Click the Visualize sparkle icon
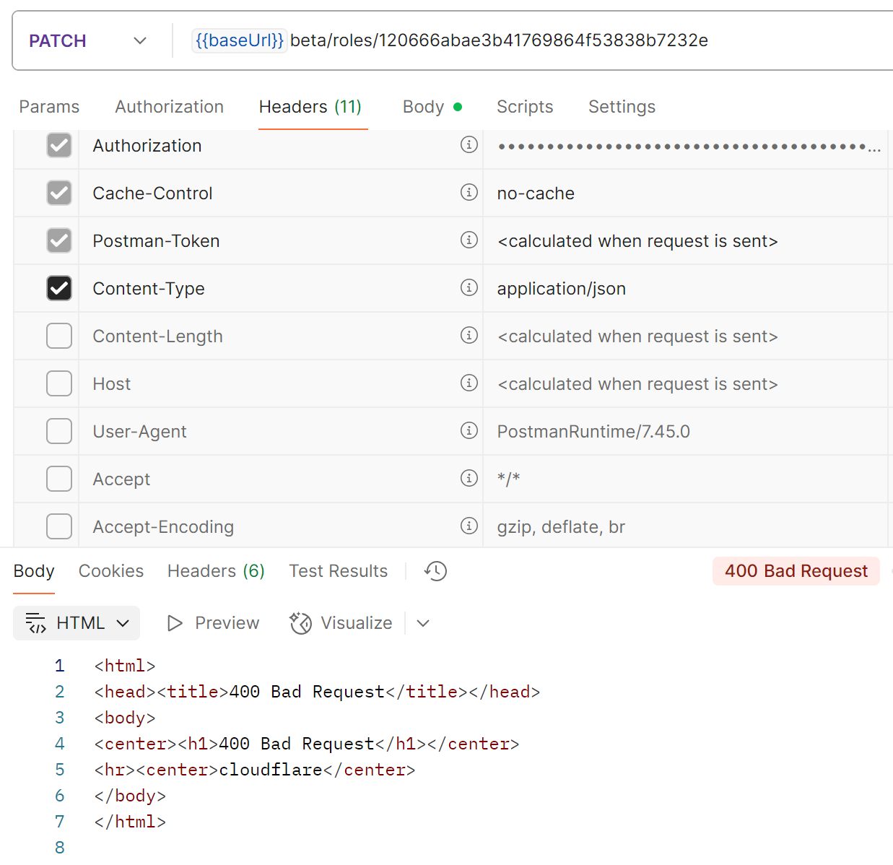The height and width of the screenshot is (865, 893). (300, 623)
